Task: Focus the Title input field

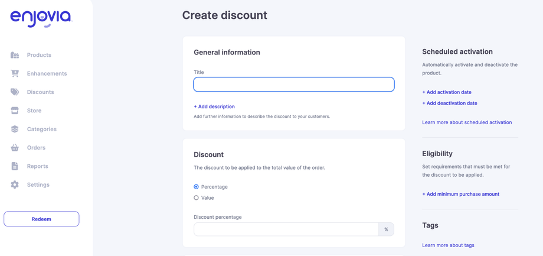Action: [294, 85]
